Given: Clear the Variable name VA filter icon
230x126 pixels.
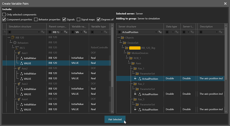Looking at the screenshot, I should coord(85,32).
